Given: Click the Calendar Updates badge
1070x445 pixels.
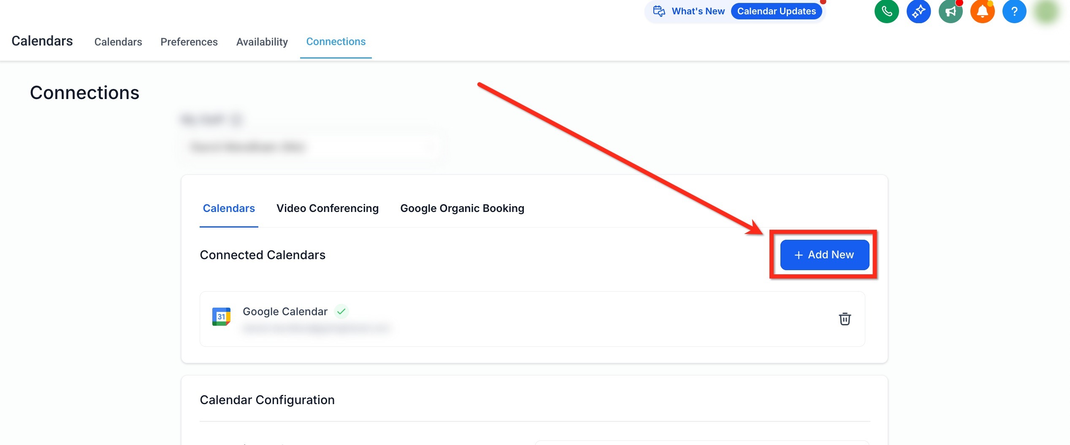Looking at the screenshot, I should (x=776, y=11).
